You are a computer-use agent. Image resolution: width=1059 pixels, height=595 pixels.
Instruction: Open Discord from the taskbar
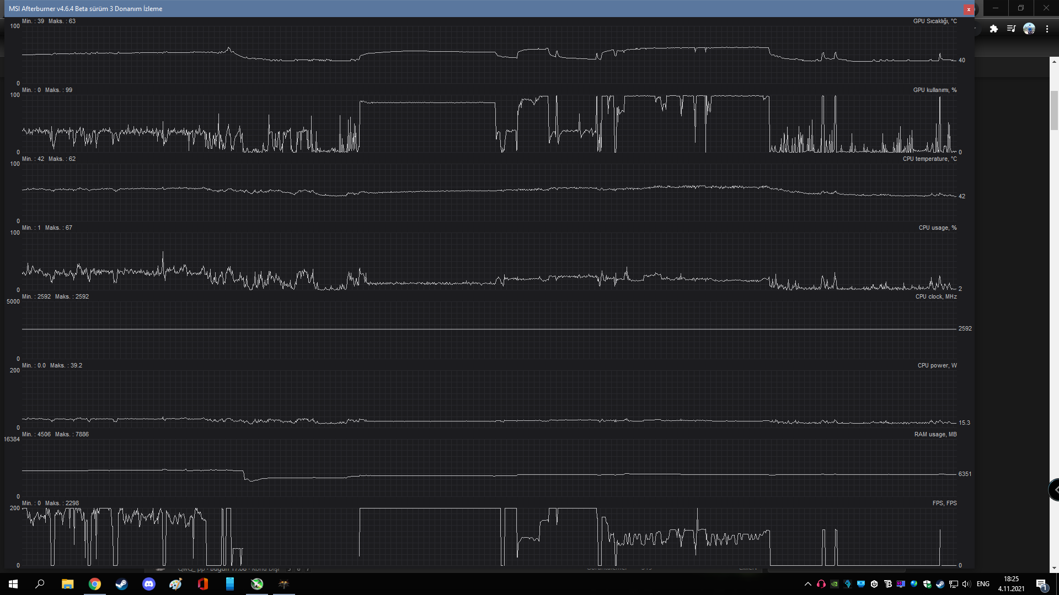(x=148, y=584)
